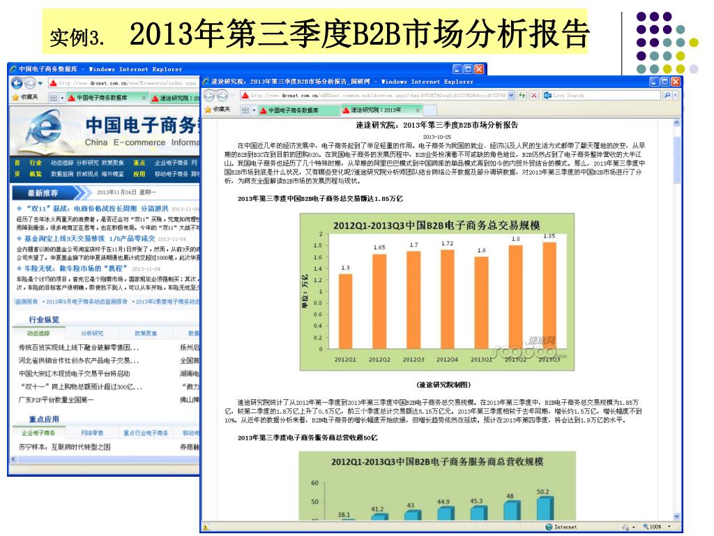Open 广东P2P平台数量全国第一 link

(56, 400)
